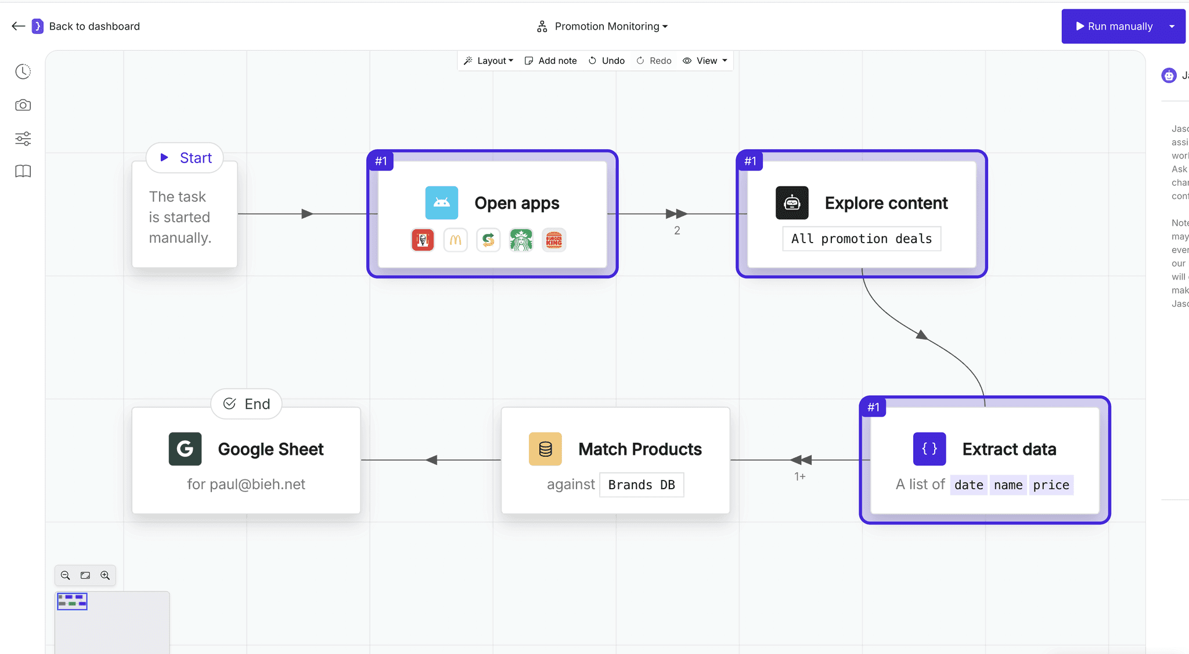Open Run manually options via its arrow
Screen dimensions: 1189x654
[x=1173, y=26]
